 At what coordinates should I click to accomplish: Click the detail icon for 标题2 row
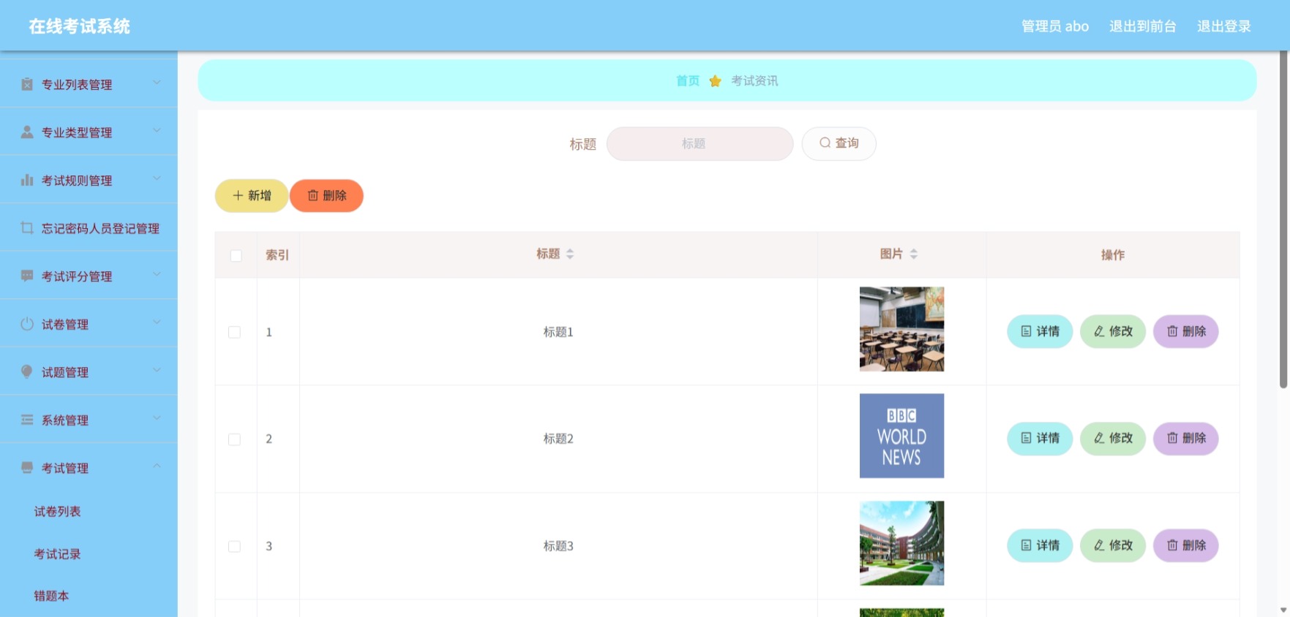(x=1026, y=438)
